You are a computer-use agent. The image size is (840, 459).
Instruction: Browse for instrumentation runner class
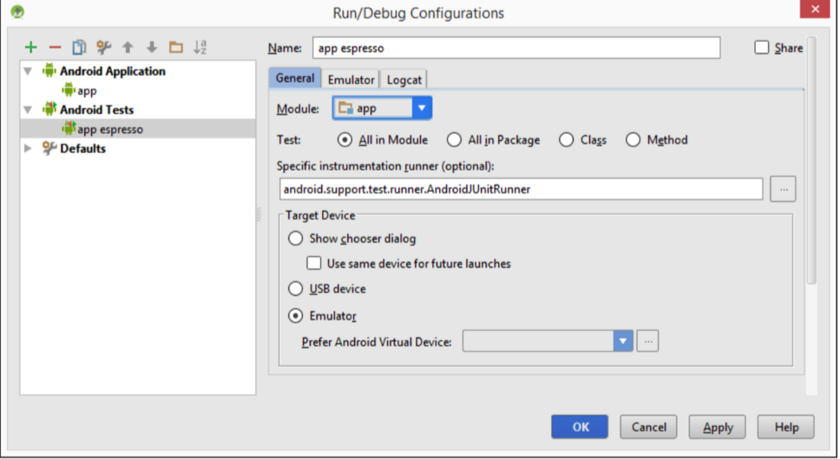pyautogui.click(x=783, y=189)
